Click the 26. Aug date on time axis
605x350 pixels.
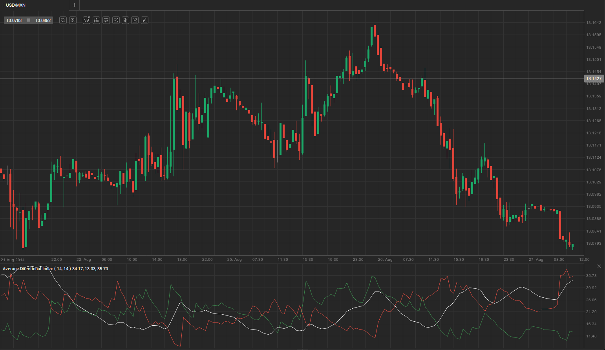pos(385,260)
